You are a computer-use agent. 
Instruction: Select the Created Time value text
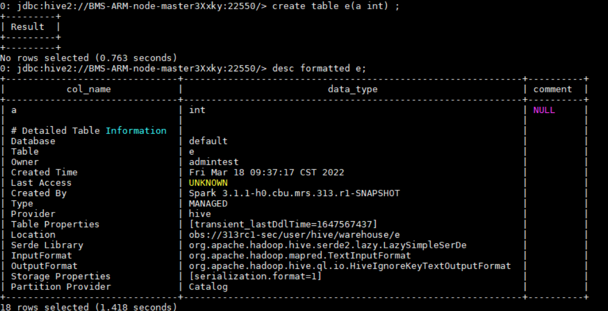pos(266,172)
